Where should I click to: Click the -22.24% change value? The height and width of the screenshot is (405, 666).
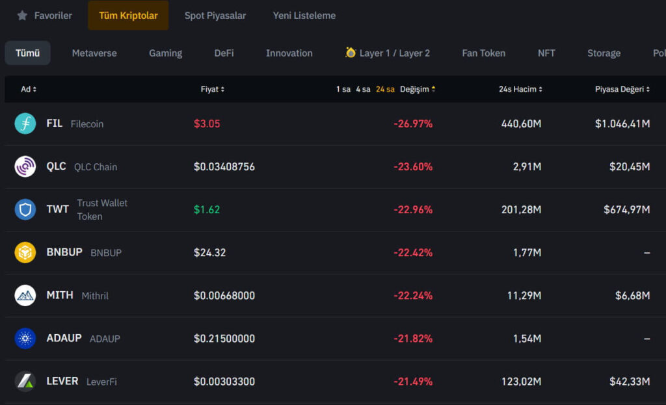click(x=413, y=296)
